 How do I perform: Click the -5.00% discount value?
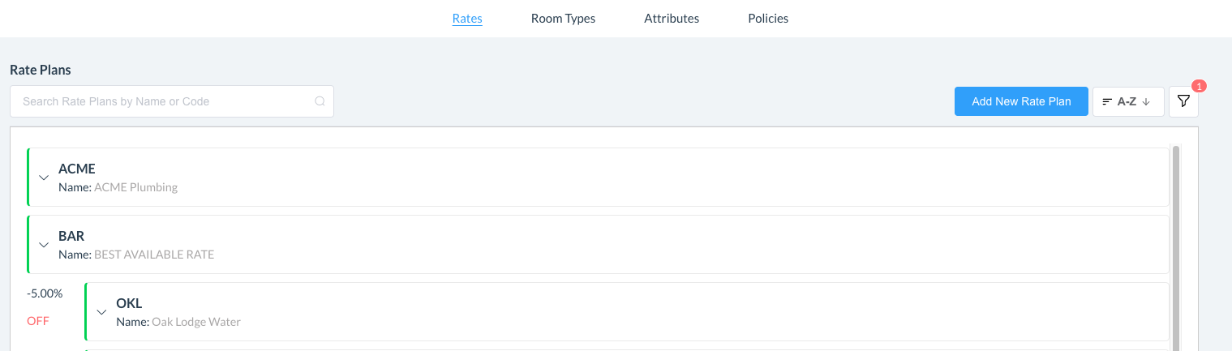click(45, 293)
